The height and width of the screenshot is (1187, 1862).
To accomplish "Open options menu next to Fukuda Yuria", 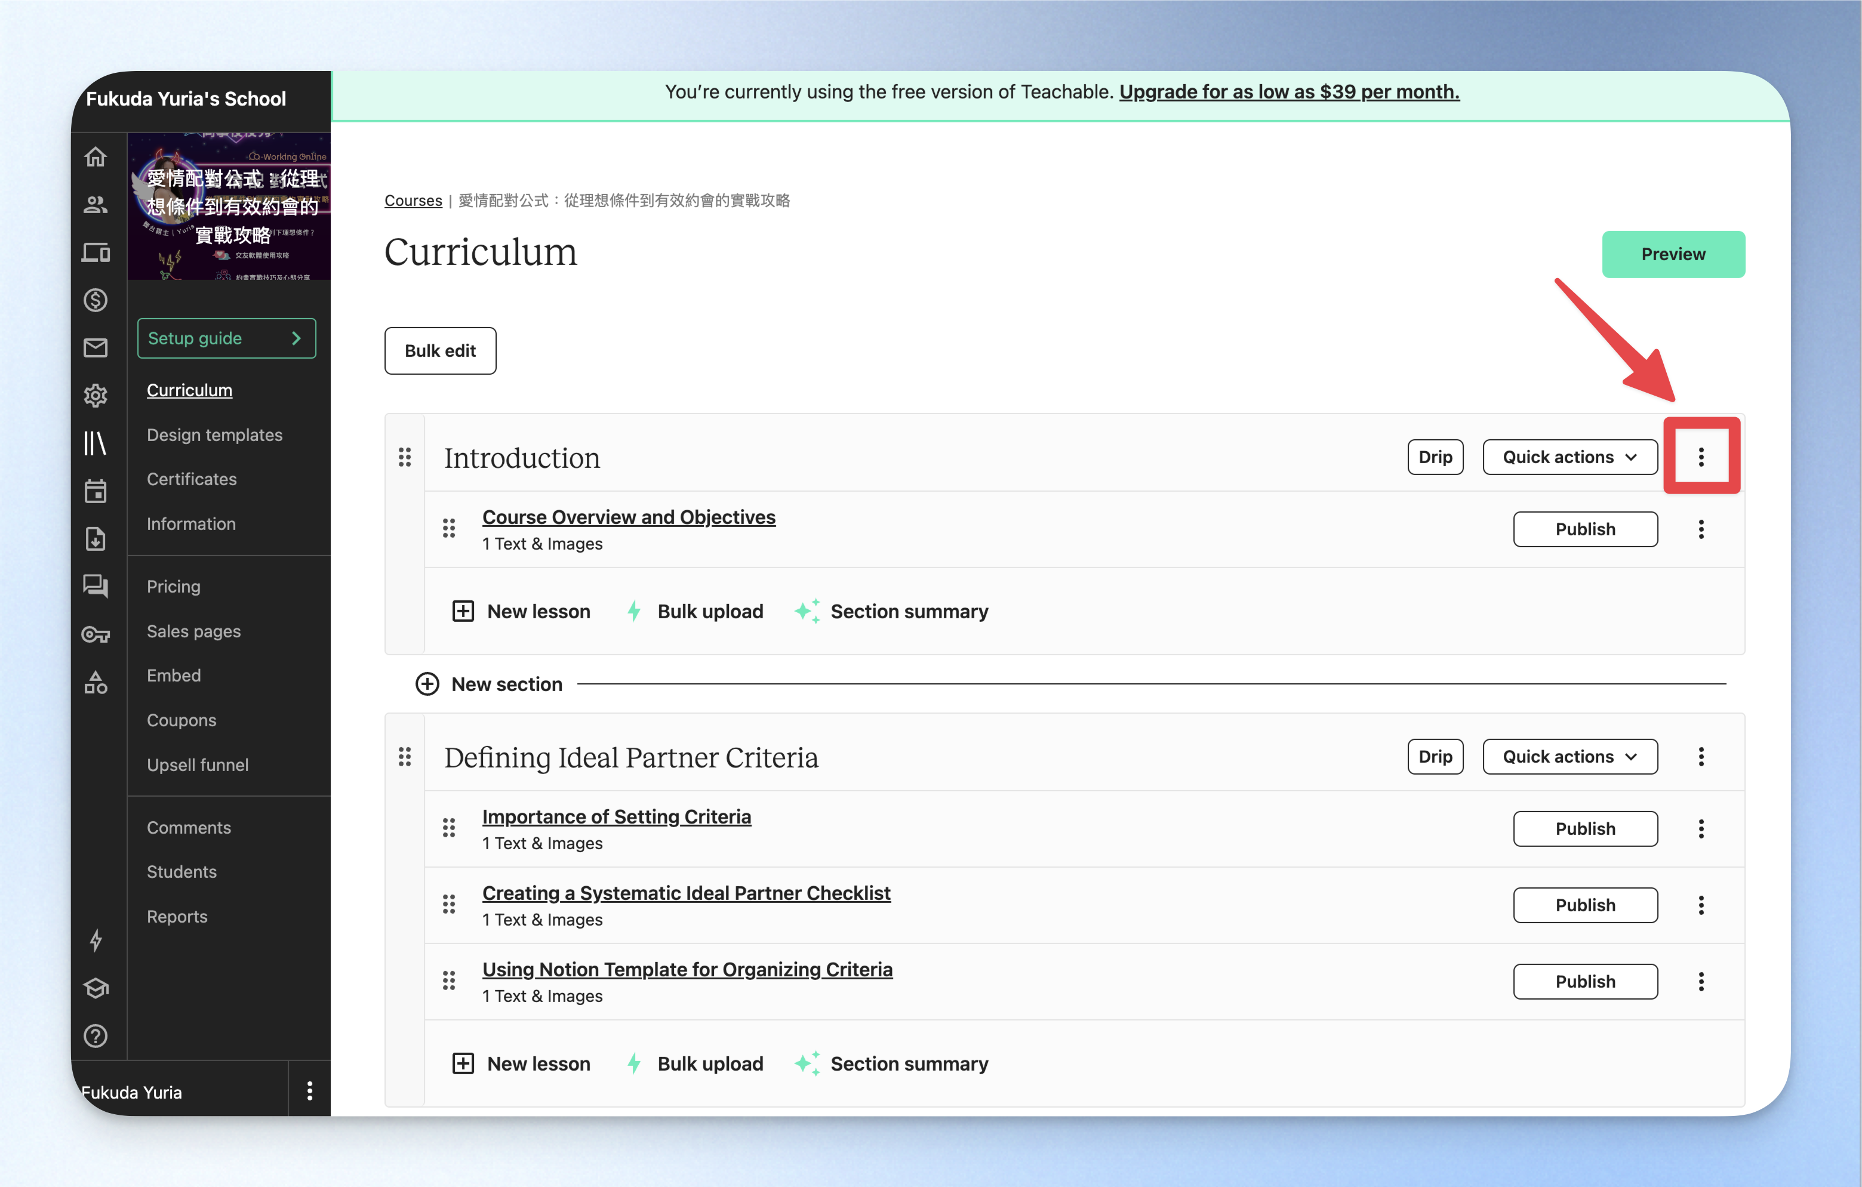I will coord(309,1090).
